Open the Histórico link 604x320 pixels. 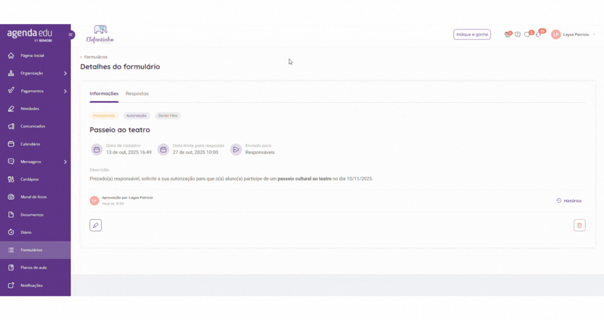pyautogui.click(x=569, y=201)
